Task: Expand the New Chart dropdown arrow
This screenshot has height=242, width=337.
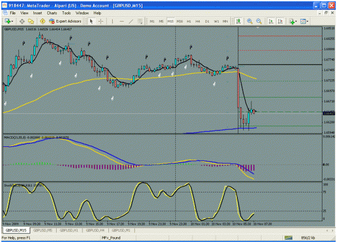Action: pos(12,21)
